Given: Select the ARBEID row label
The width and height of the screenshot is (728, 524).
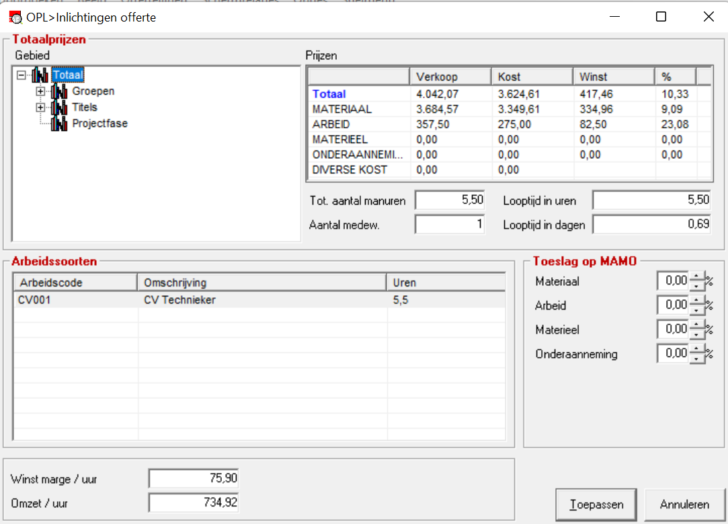Looking at the screenshot, I should 331,124.
